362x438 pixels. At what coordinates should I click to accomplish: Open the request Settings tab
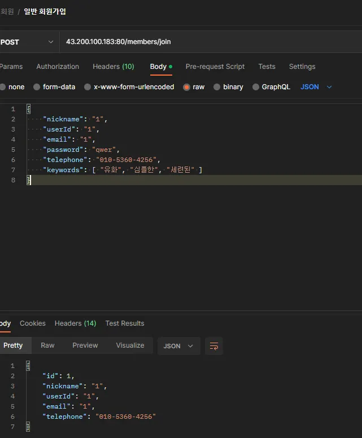(x=302, y=67)
